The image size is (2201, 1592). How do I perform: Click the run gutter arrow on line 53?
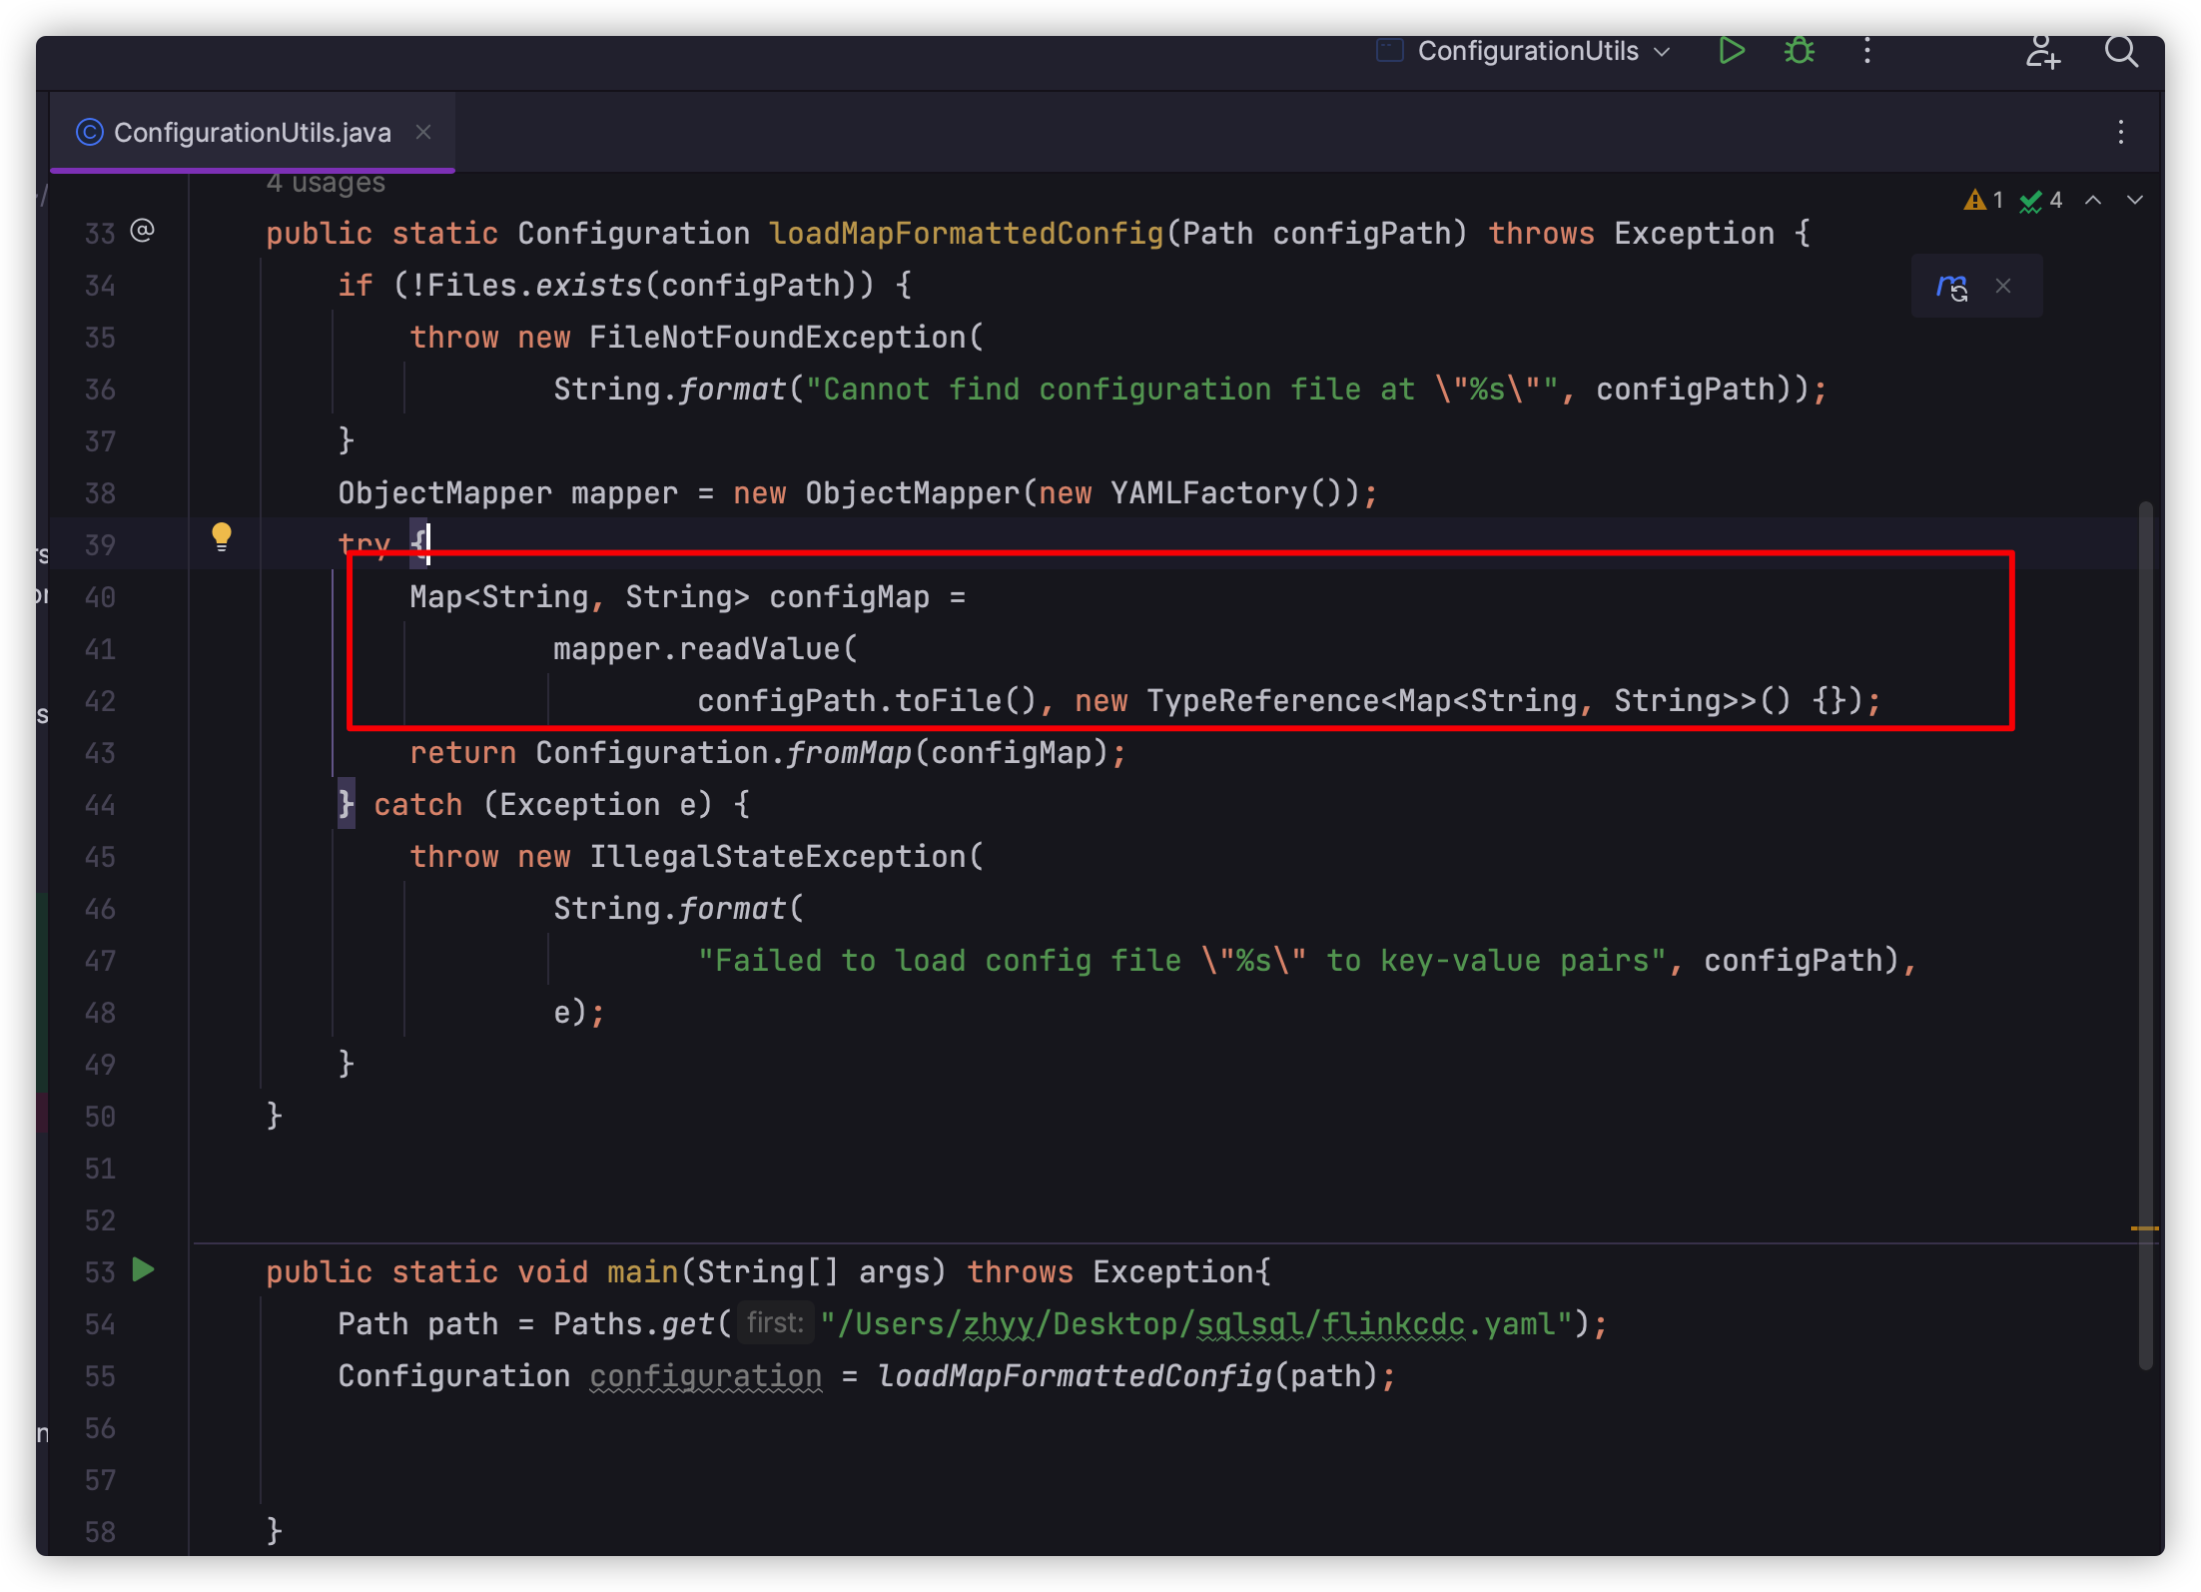[144, 1269]
